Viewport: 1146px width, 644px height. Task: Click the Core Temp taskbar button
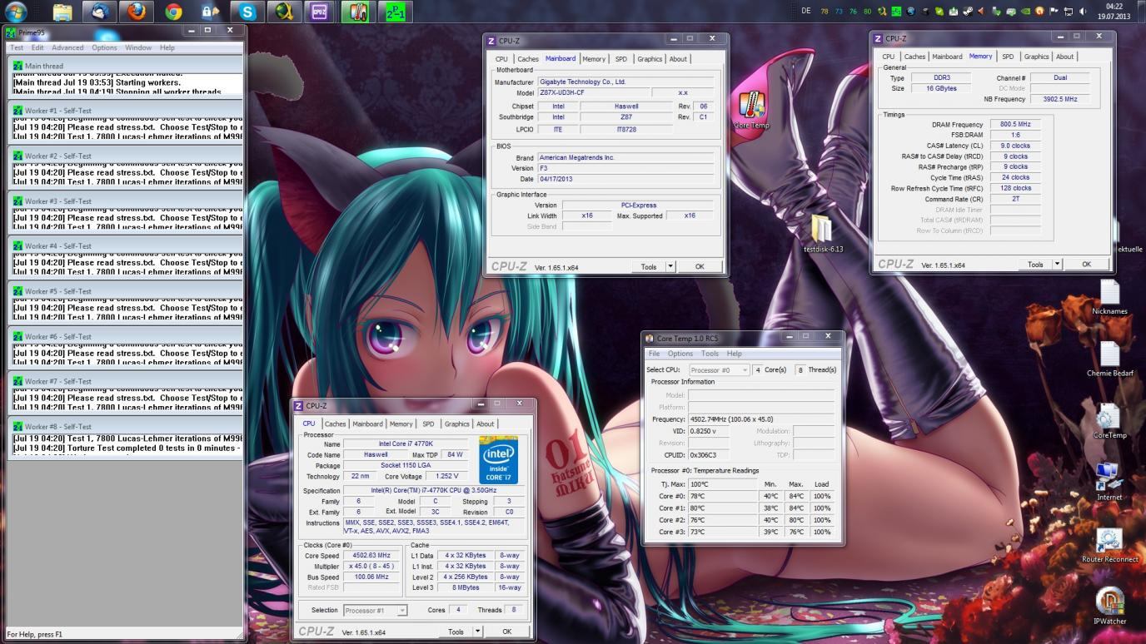click(x=358, y=12)
